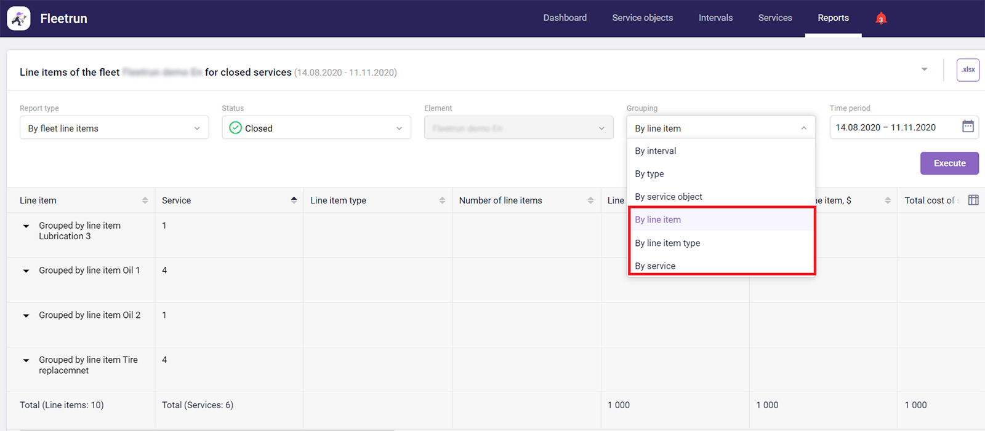Open the Report type dropdown

[114, 128]
